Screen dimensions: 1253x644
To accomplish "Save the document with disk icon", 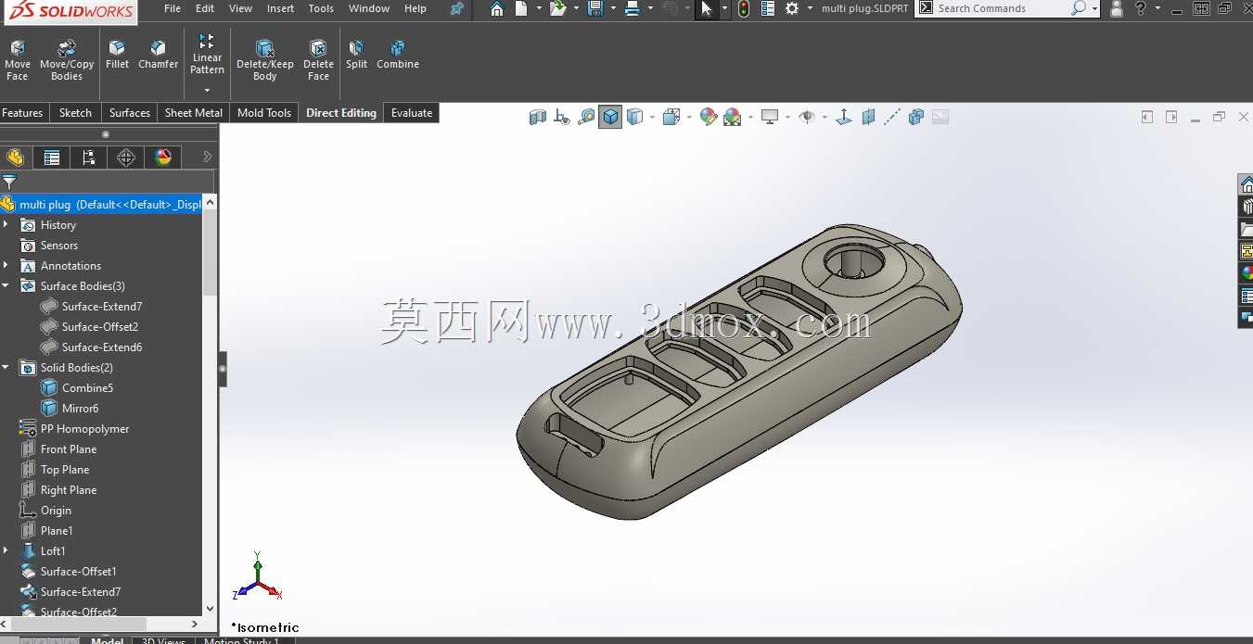I will point(595,8).
